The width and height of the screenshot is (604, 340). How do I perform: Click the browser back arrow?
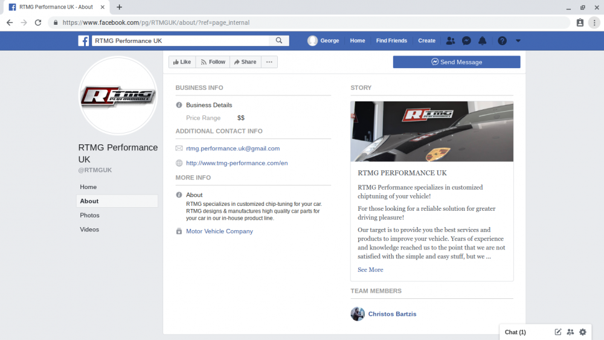[10, 22]
